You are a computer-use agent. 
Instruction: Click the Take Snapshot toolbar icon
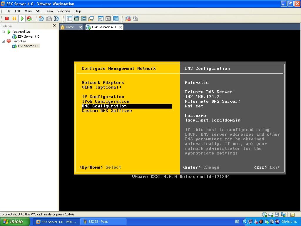(x=41, y=19)
